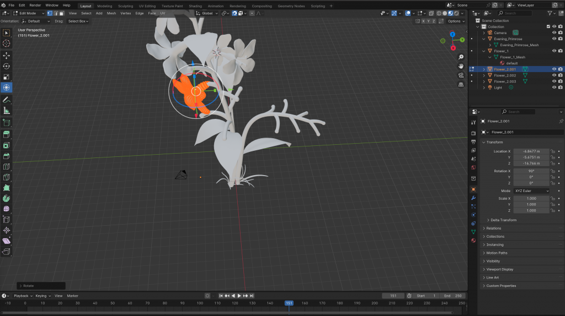Click the Location X value field
565x316 pixels.
point(531,151)
